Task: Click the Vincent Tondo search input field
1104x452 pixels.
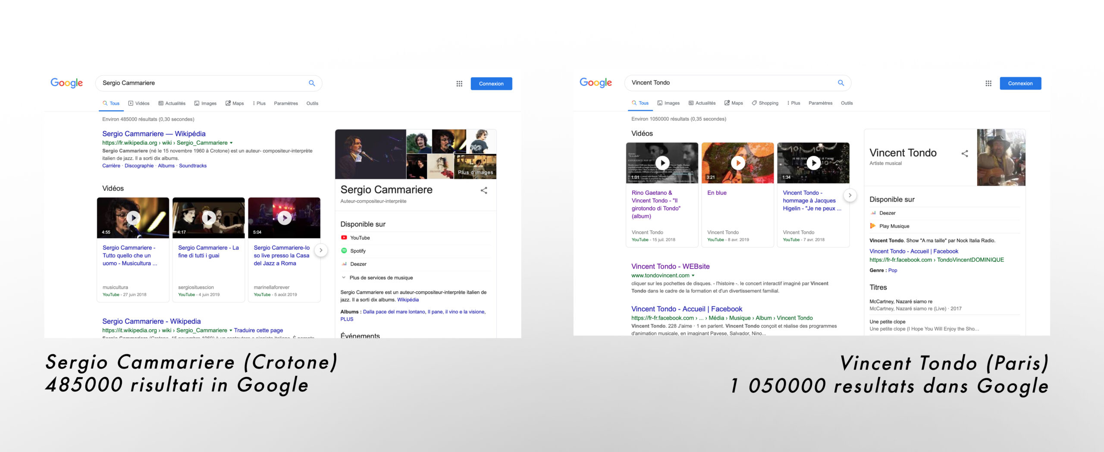Action: 729,83
